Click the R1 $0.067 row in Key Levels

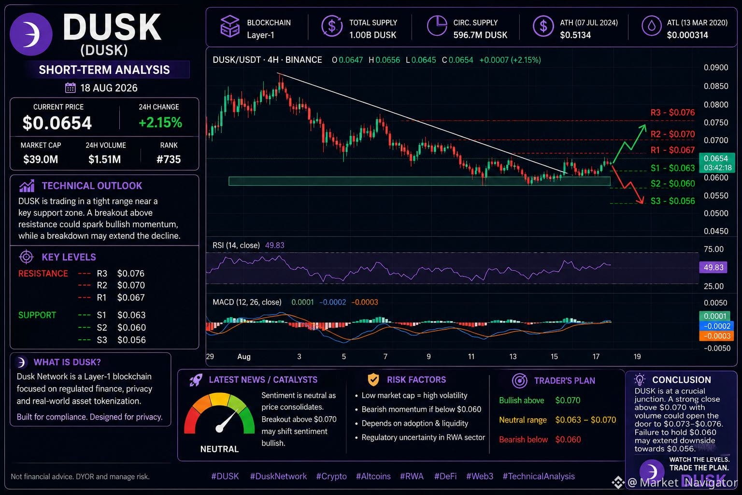click(111, 297)
